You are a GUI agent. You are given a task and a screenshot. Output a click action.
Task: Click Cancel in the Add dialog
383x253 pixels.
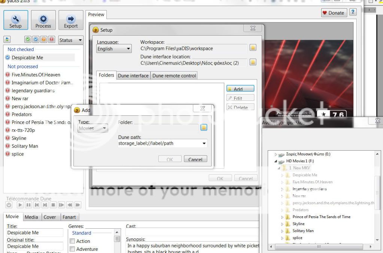point(195,159)
